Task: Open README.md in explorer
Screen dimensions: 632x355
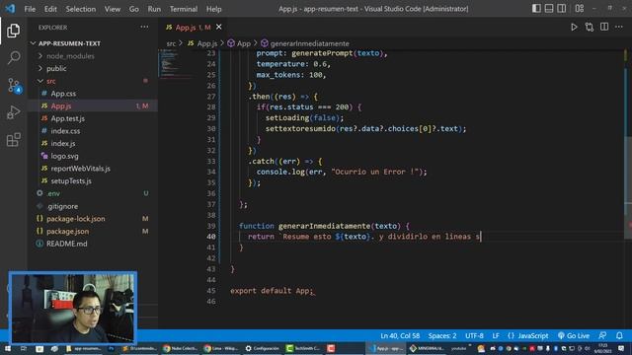Action: (x=93, y=244)
